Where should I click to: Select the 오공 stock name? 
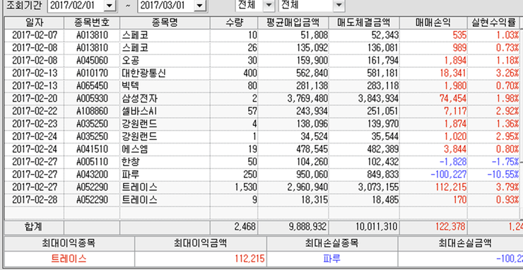click(x=131, y=61)
